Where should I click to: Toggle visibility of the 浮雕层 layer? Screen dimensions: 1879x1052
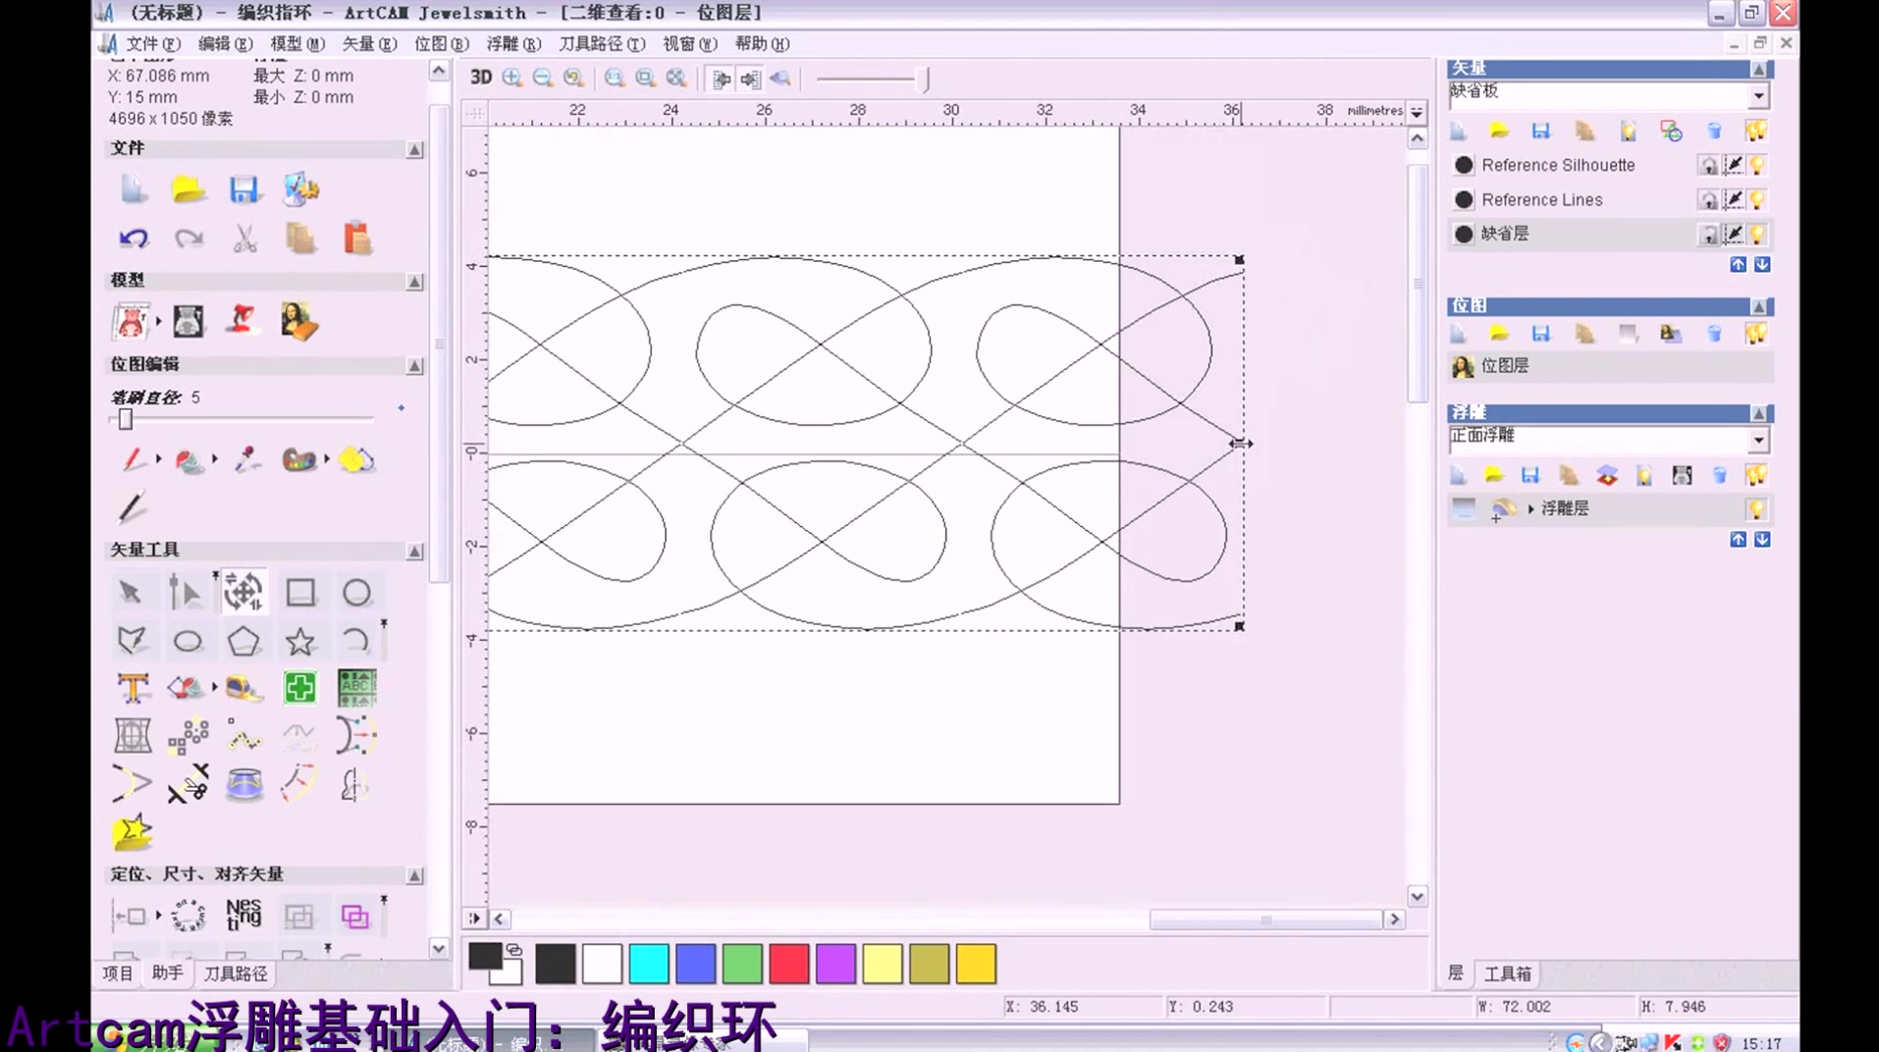tap(1755, 508)
